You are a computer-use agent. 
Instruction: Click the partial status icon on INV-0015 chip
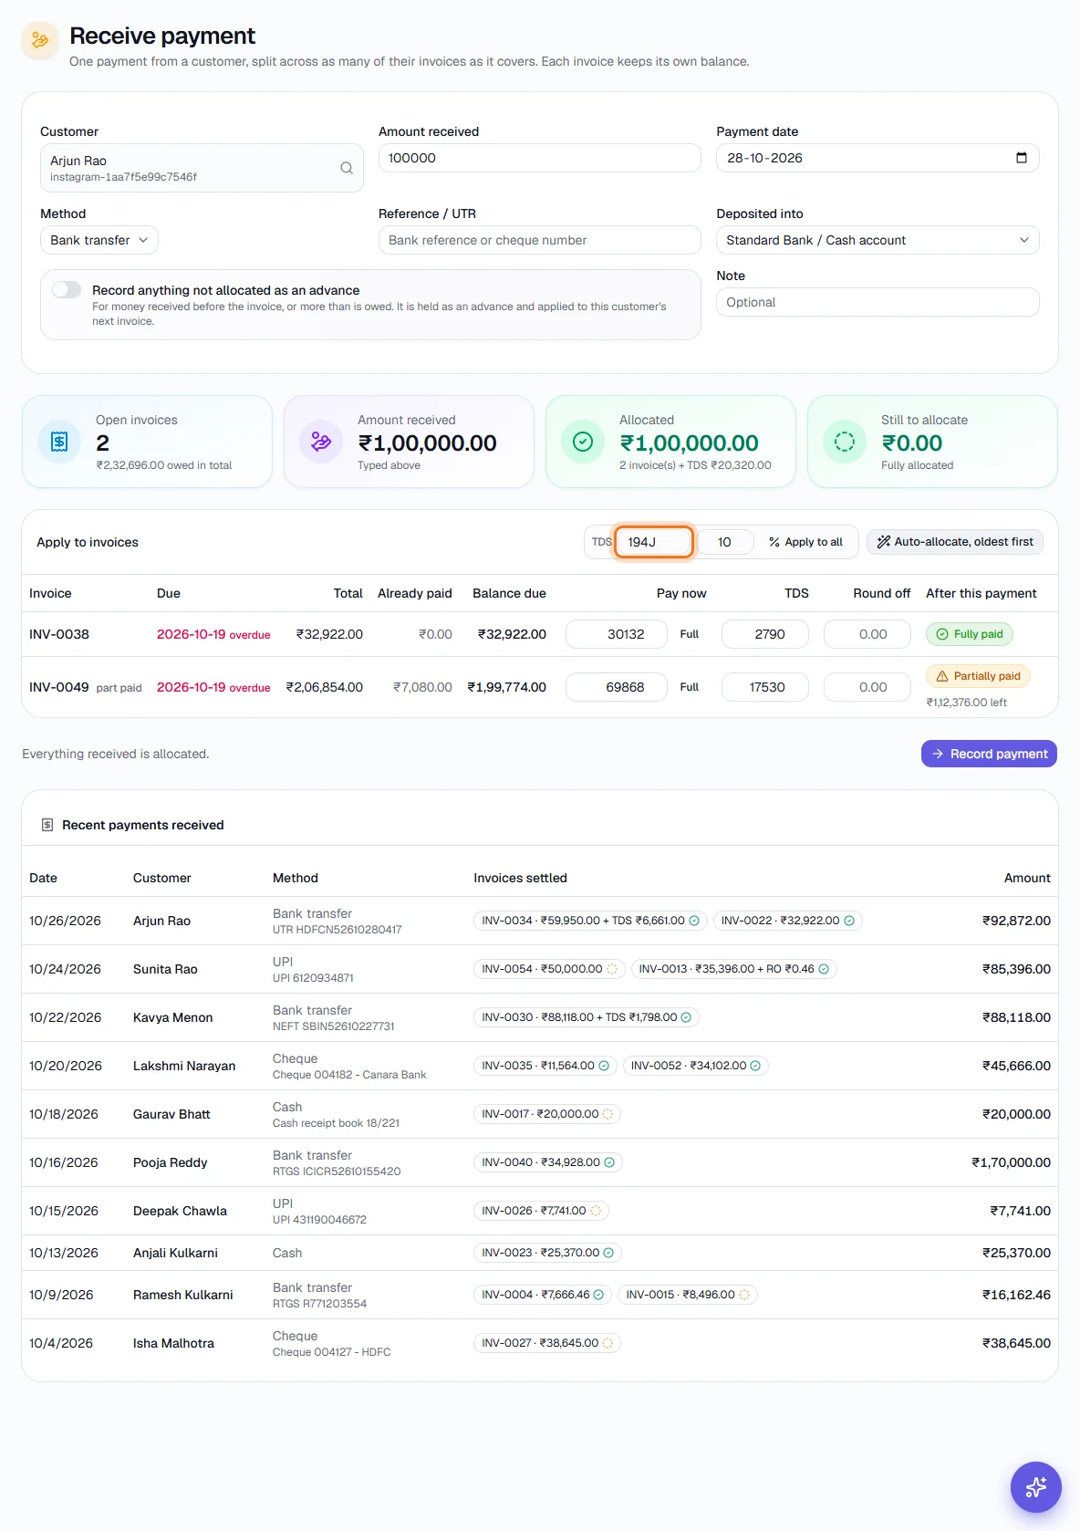(744, 1295)
